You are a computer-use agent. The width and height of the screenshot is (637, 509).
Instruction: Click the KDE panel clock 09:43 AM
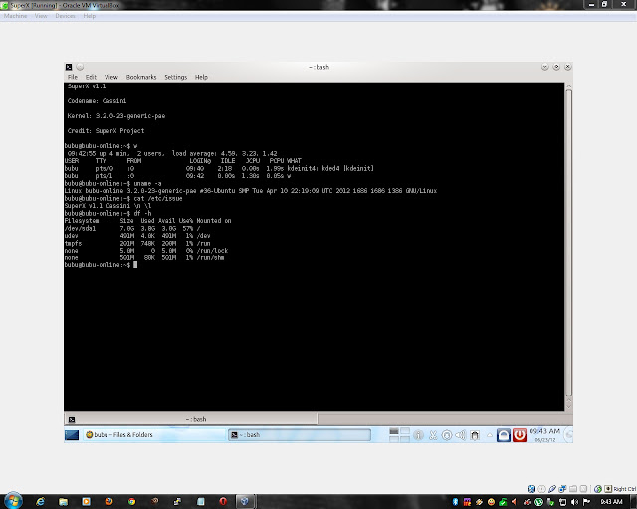[x=544, y=435]
